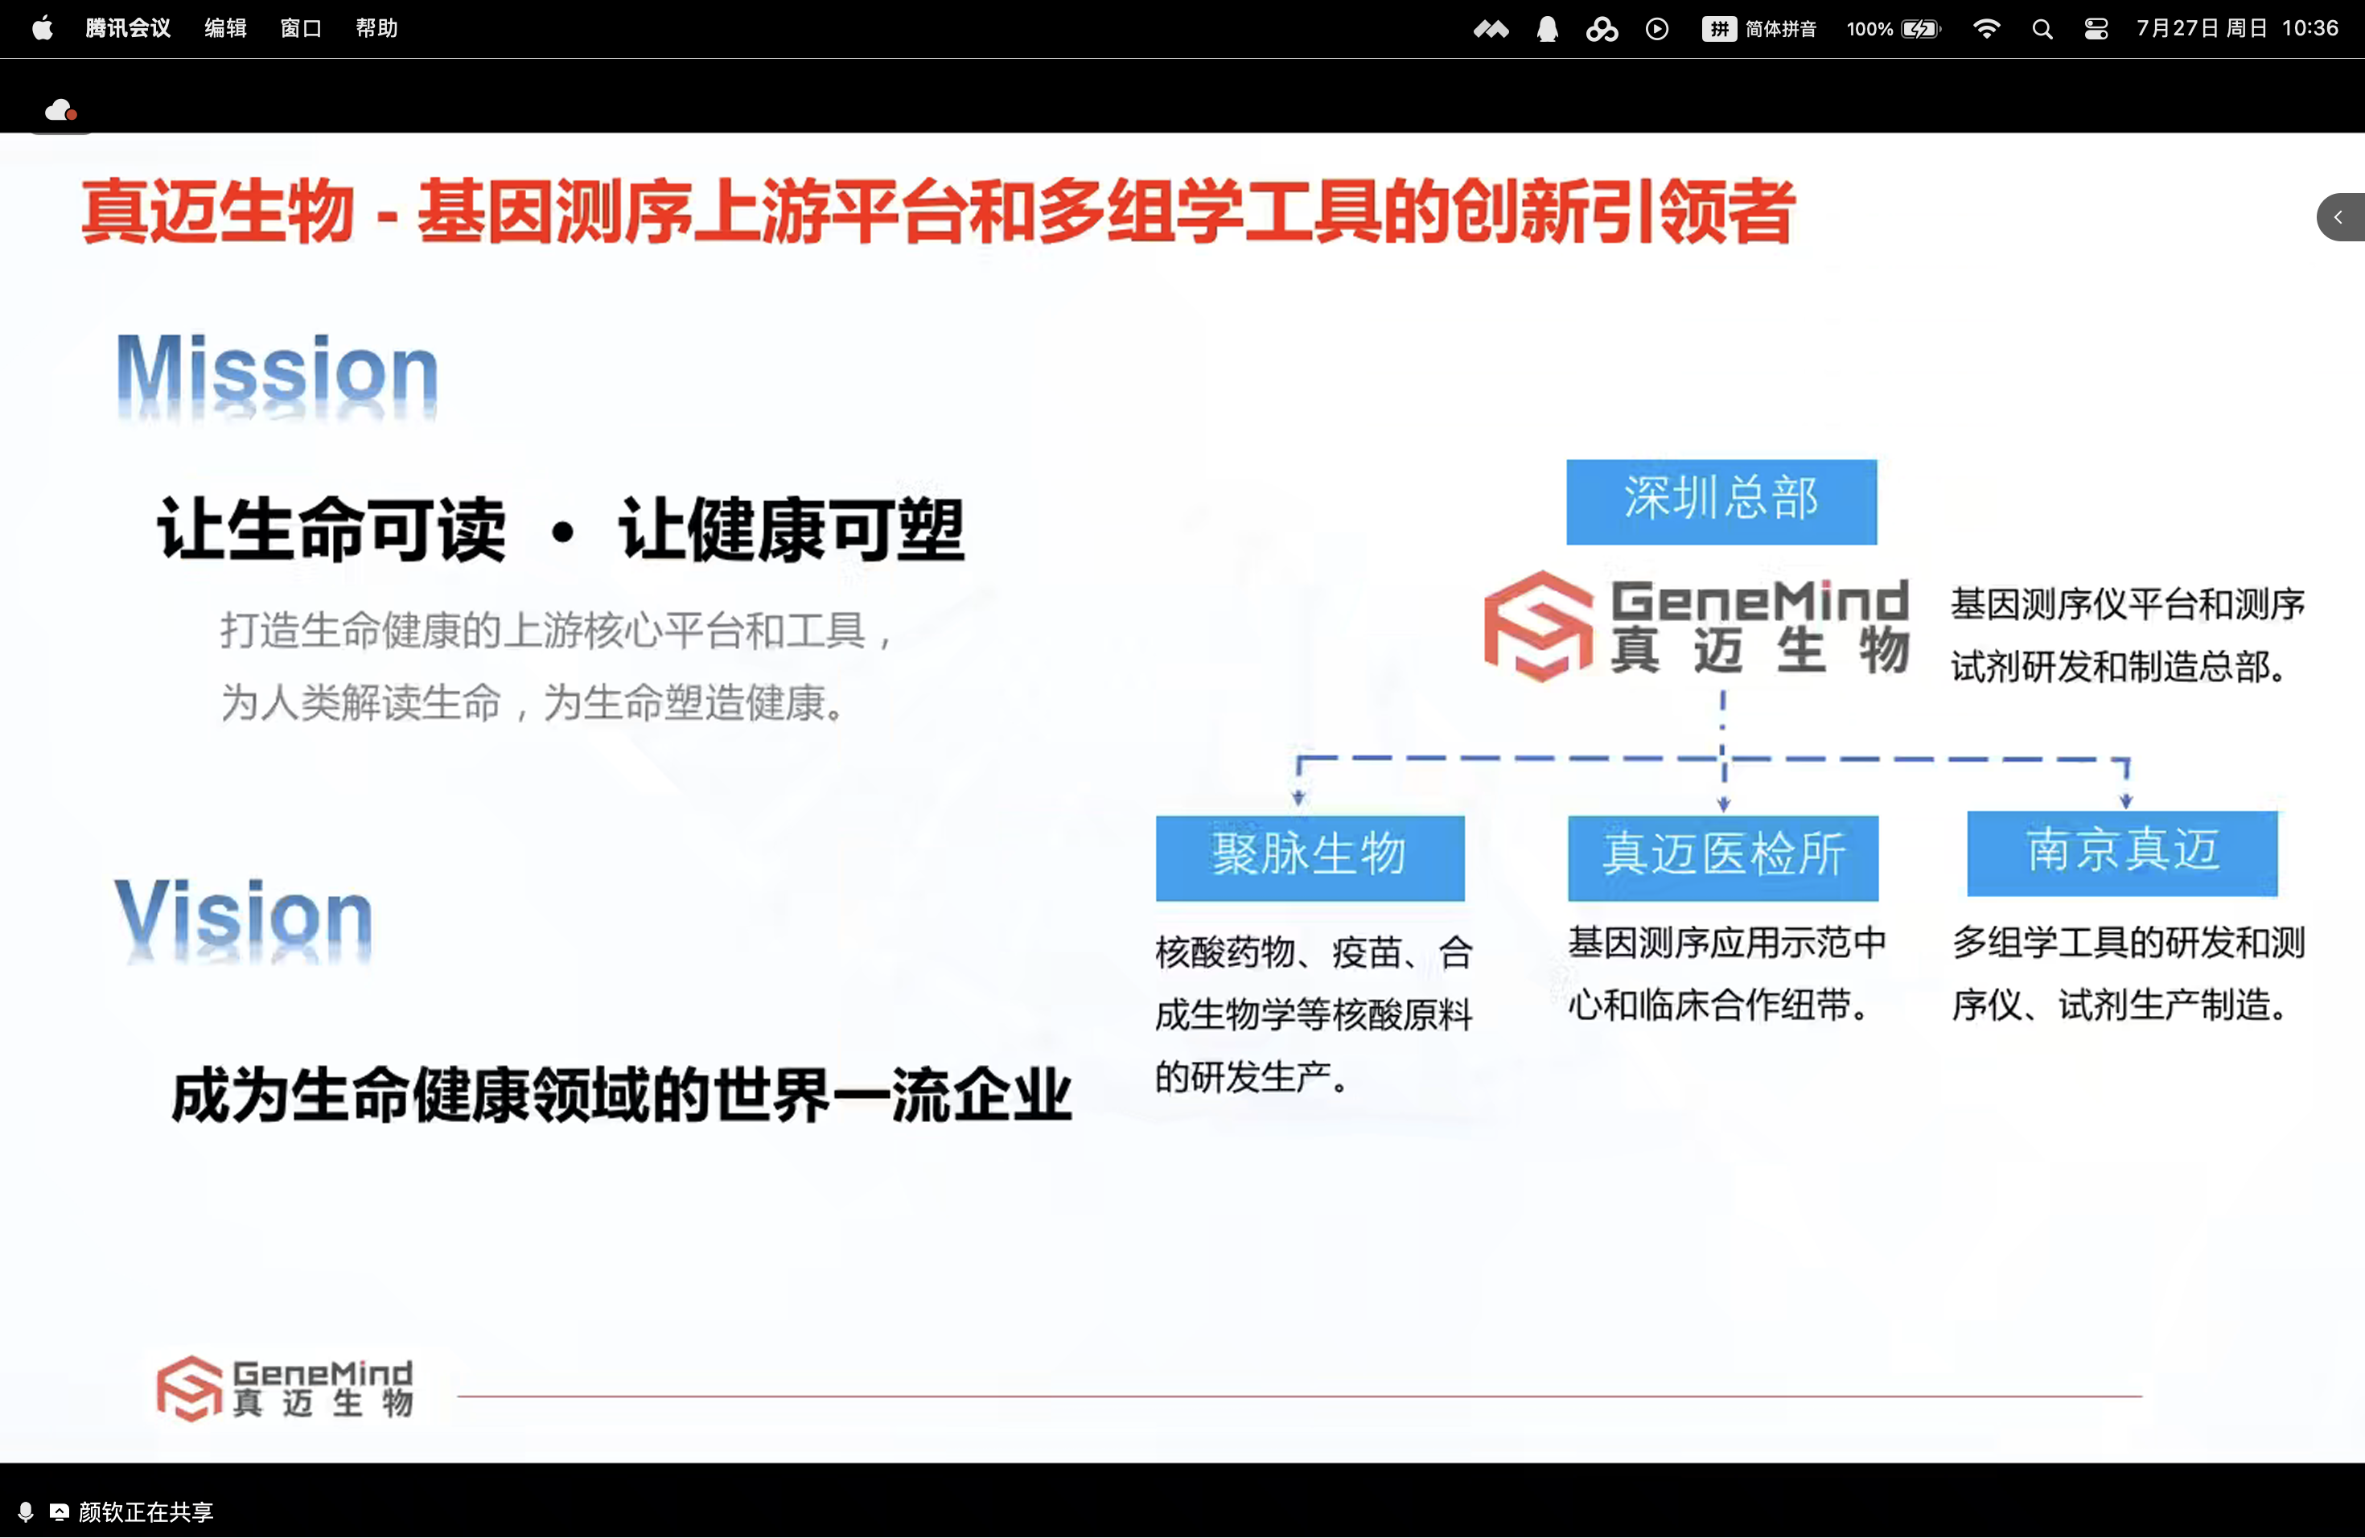
Task: Open the 窗口 menu
Action: 301,28
